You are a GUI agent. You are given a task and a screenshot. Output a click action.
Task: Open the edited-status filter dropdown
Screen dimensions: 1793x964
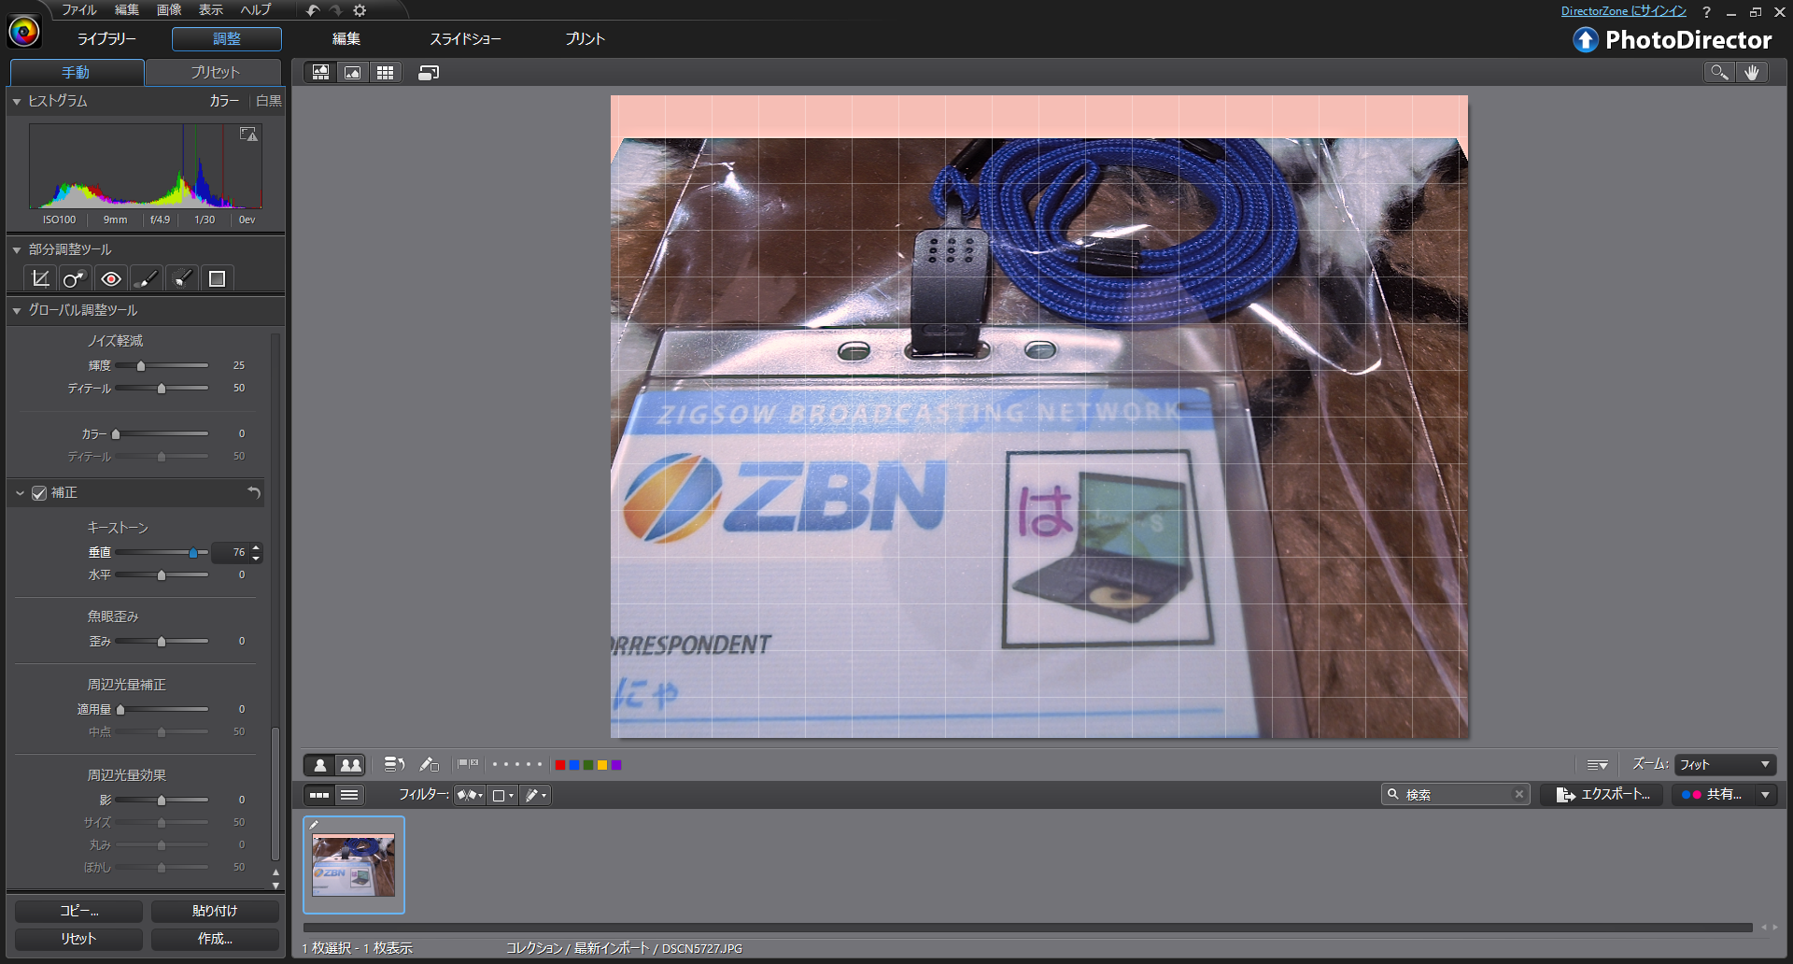[536, 795]
